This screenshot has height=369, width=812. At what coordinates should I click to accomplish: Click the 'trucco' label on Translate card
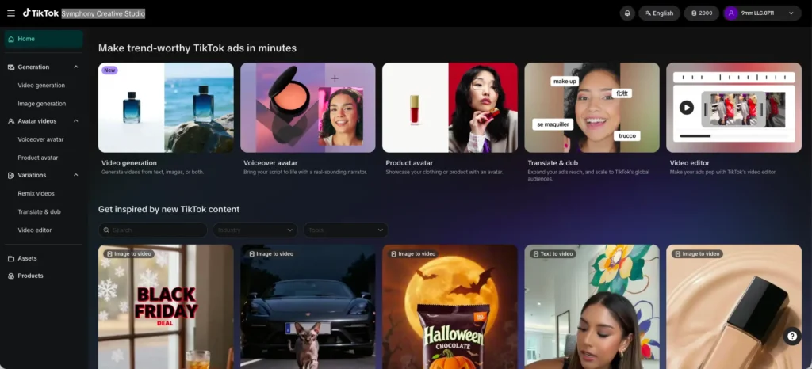627,136
